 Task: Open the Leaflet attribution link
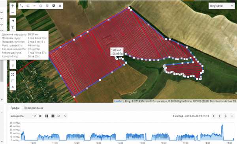(x=118, y=101)
